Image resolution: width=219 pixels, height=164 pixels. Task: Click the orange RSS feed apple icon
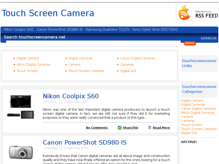coord(184,13)
